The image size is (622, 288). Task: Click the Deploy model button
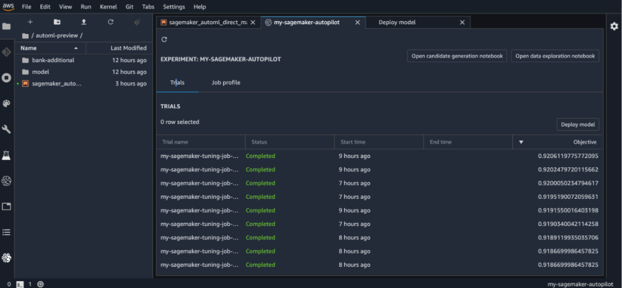pyautogui.click(x=578, y=124)
